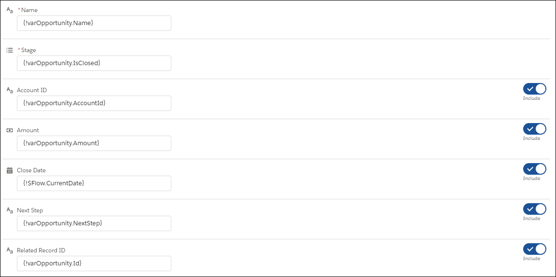556x277 pixels.
Task: Click the calendar icon beside Close Date
Action: pos(10,170)
